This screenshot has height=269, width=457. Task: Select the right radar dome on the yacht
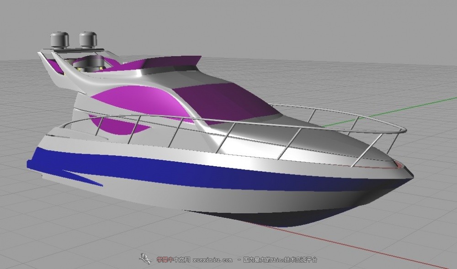88,39
